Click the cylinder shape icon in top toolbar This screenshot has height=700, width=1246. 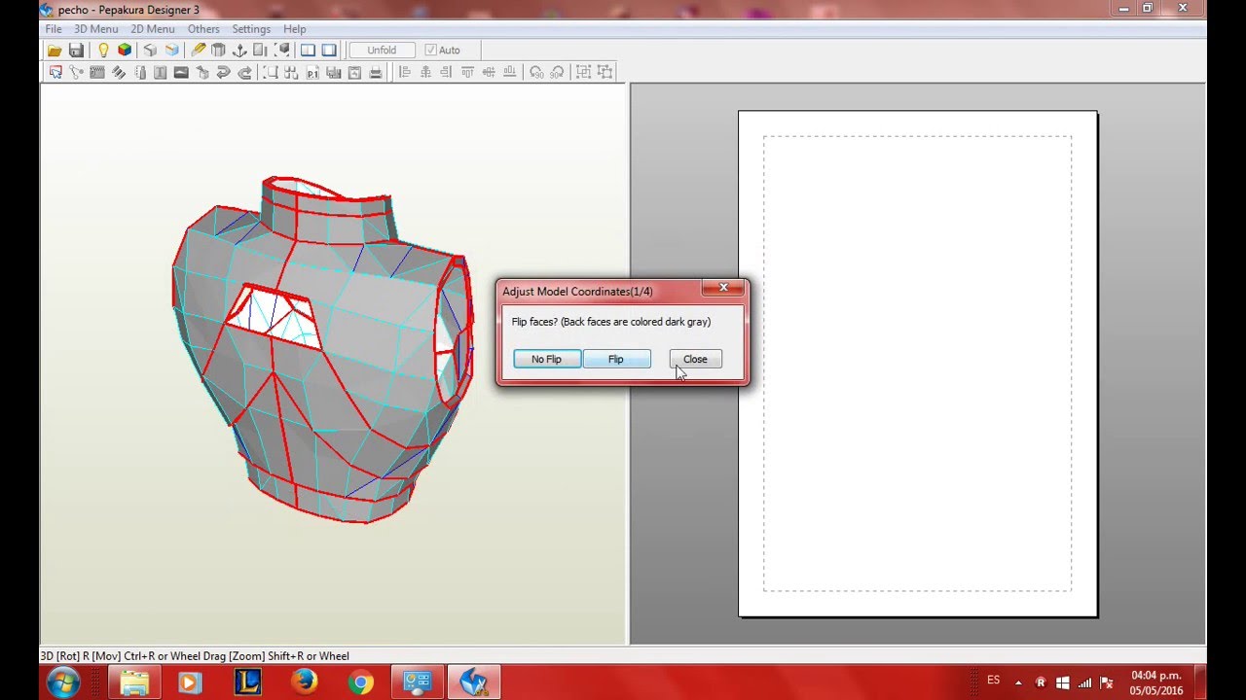click(x=218, y=50)
